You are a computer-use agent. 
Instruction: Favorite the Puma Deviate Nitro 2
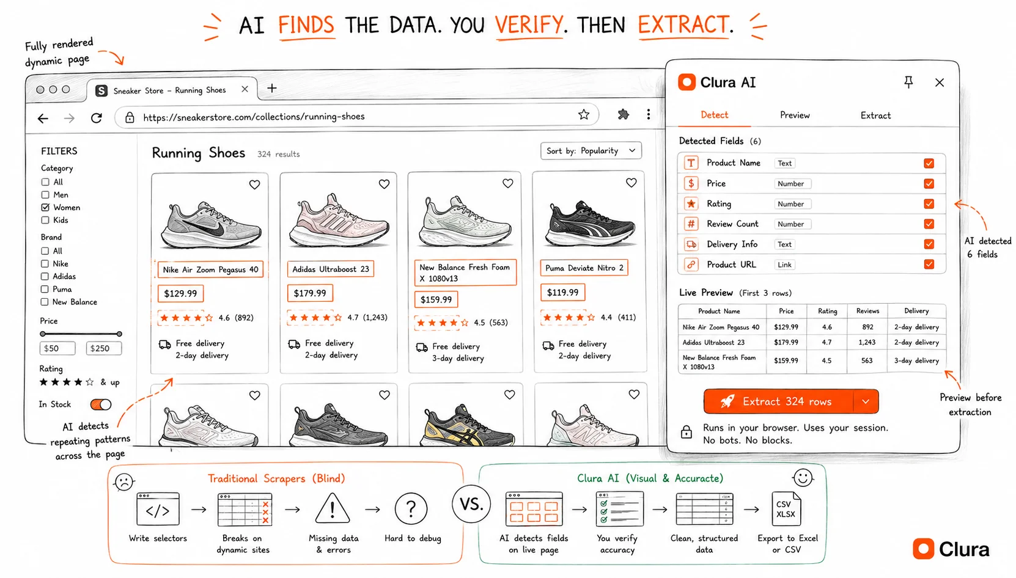[x=631, y=183]
